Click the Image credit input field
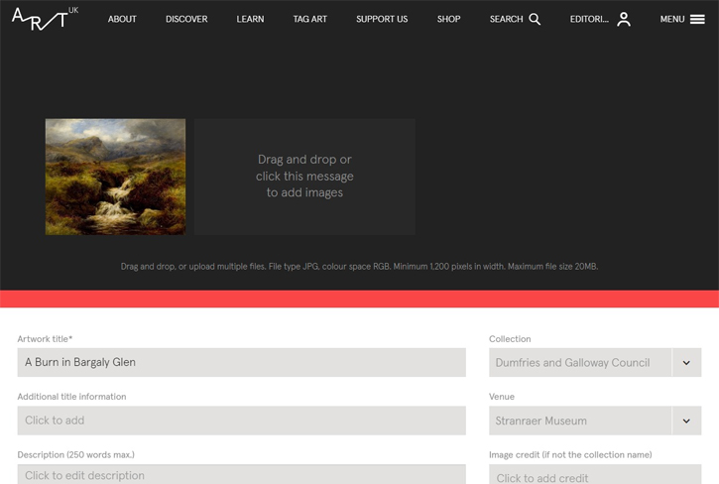This screenshot has width=719, height=484. coord(595,474)
